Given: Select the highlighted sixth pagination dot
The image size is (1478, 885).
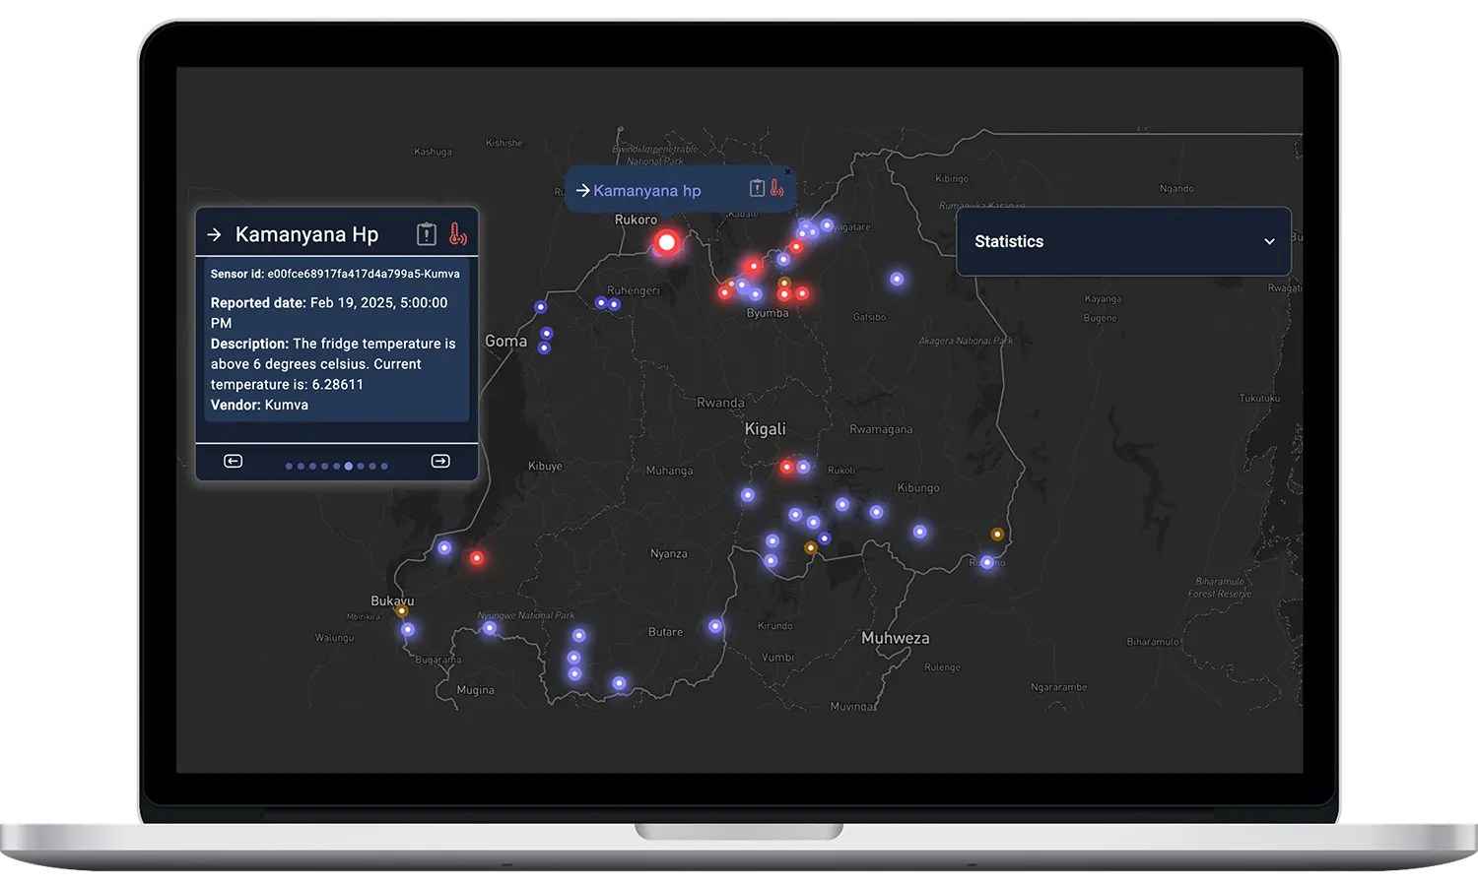Looking at the screenshot, I should pos(349,466).
